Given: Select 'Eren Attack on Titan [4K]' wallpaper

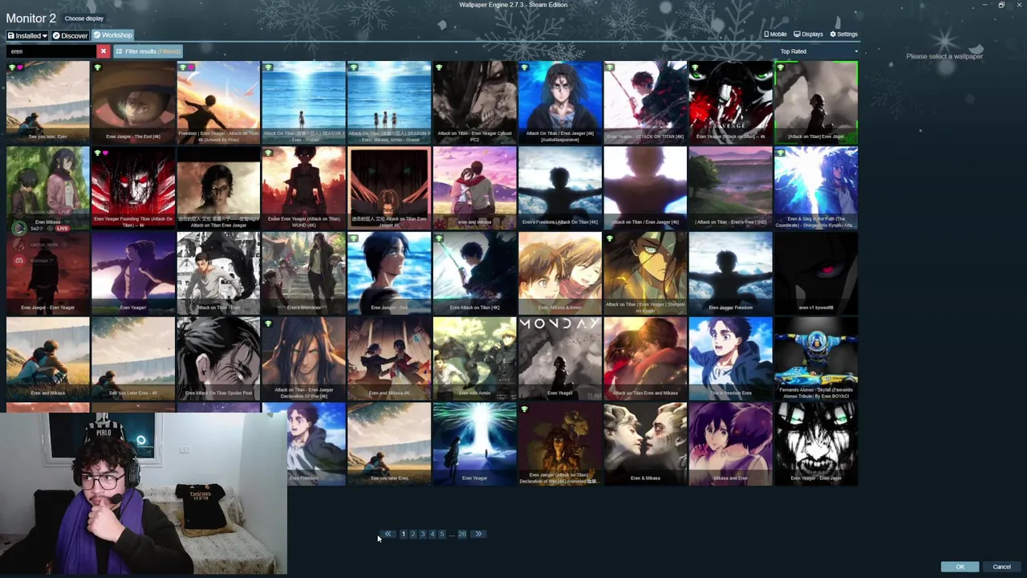Looking at the screenshot, I should tap(474, 273).
